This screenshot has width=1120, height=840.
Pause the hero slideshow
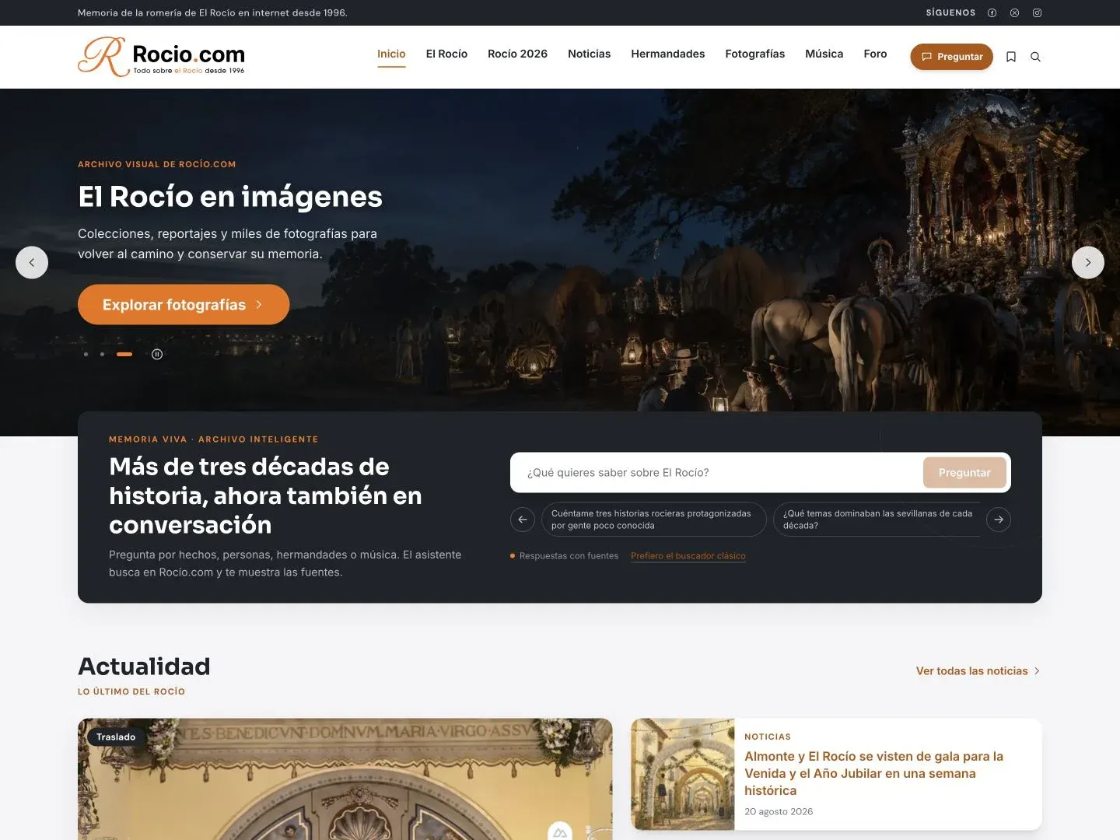point(157,354)
